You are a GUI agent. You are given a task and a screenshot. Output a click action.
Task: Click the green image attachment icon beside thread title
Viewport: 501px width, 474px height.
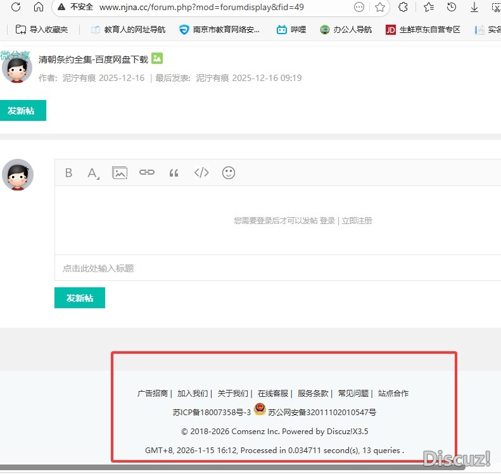pyautogui.click(x=157, y=58)
